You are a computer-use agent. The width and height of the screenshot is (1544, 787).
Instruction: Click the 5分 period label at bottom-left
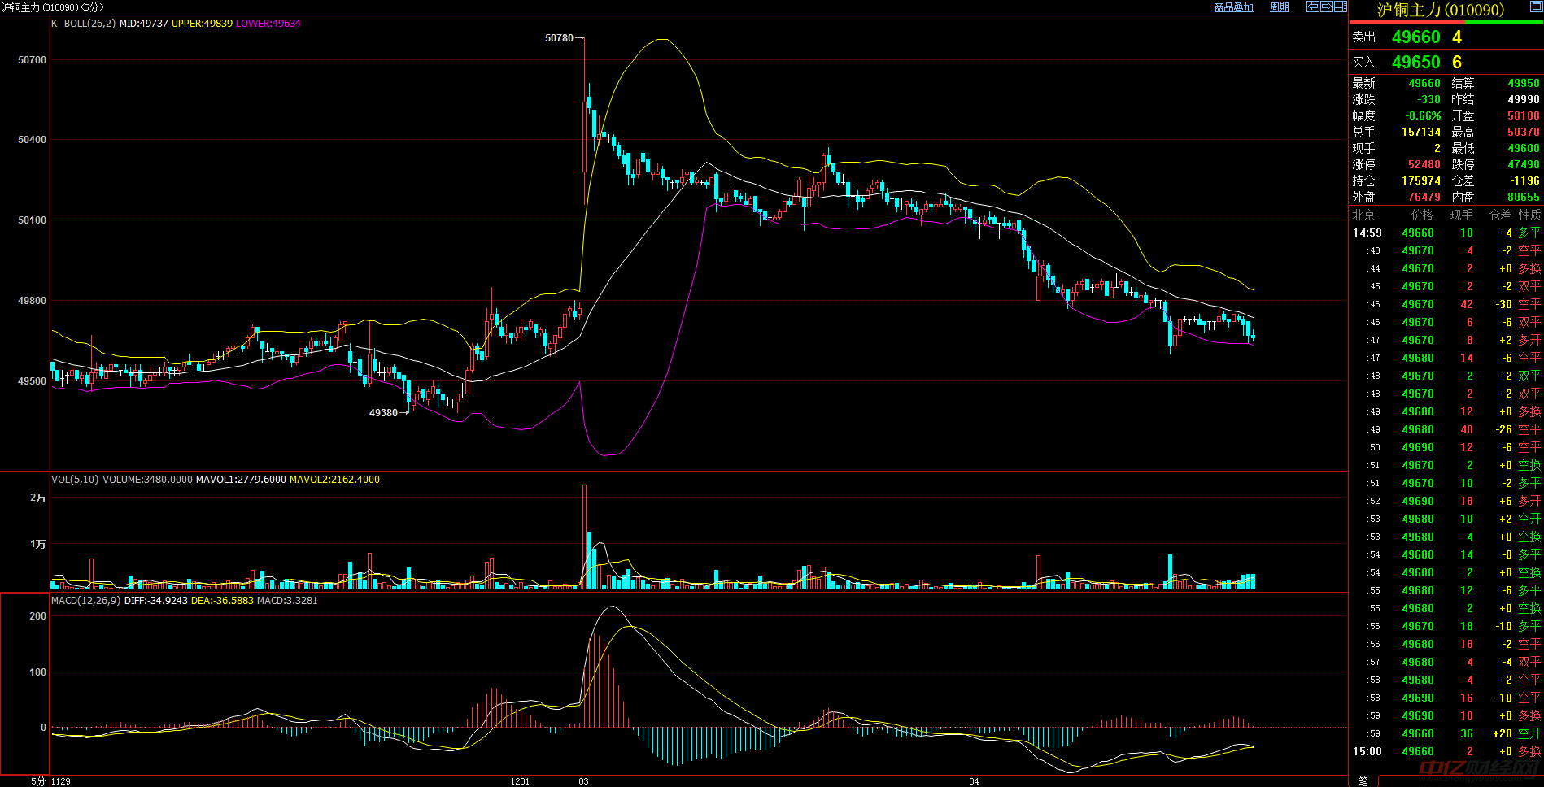(38, 781)
